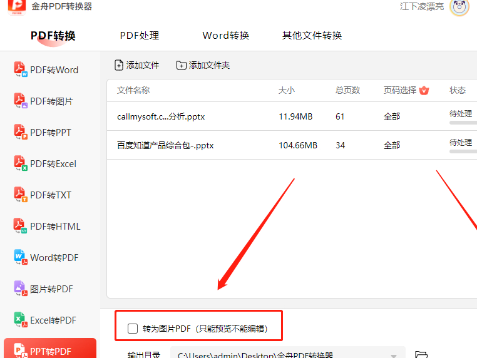The height and width of the screenshot is (358, 477).
Task: Expand the 输出目录 path dropdown
Action: [394, 355]
